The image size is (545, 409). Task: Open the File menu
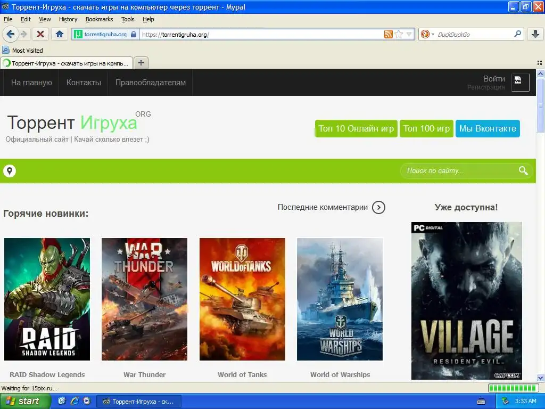click(x=8, y=19)
